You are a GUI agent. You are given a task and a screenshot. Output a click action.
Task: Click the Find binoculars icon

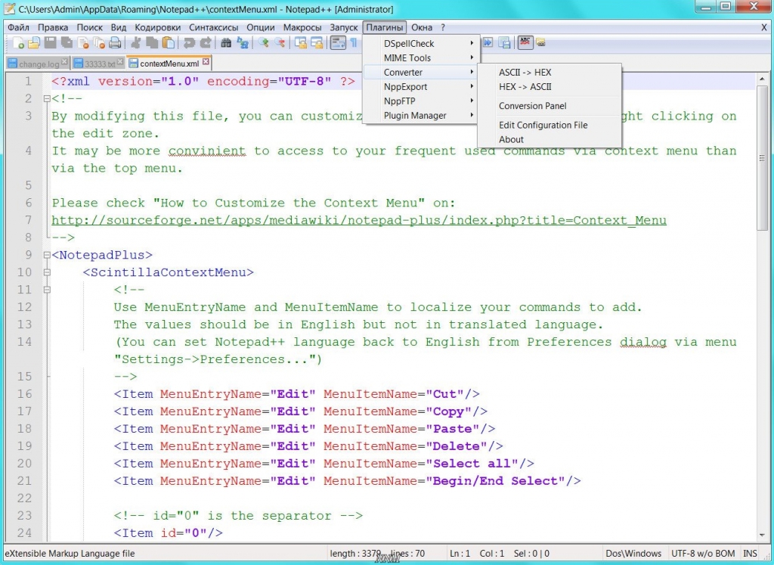pos(225,43)
